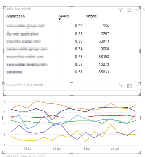Viewport: 145px width, 157px height.
Task: Select Anzahl value 956
Action: [x=106, y=26]
